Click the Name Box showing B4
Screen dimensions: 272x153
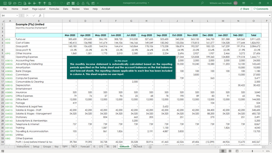(8, 15)
